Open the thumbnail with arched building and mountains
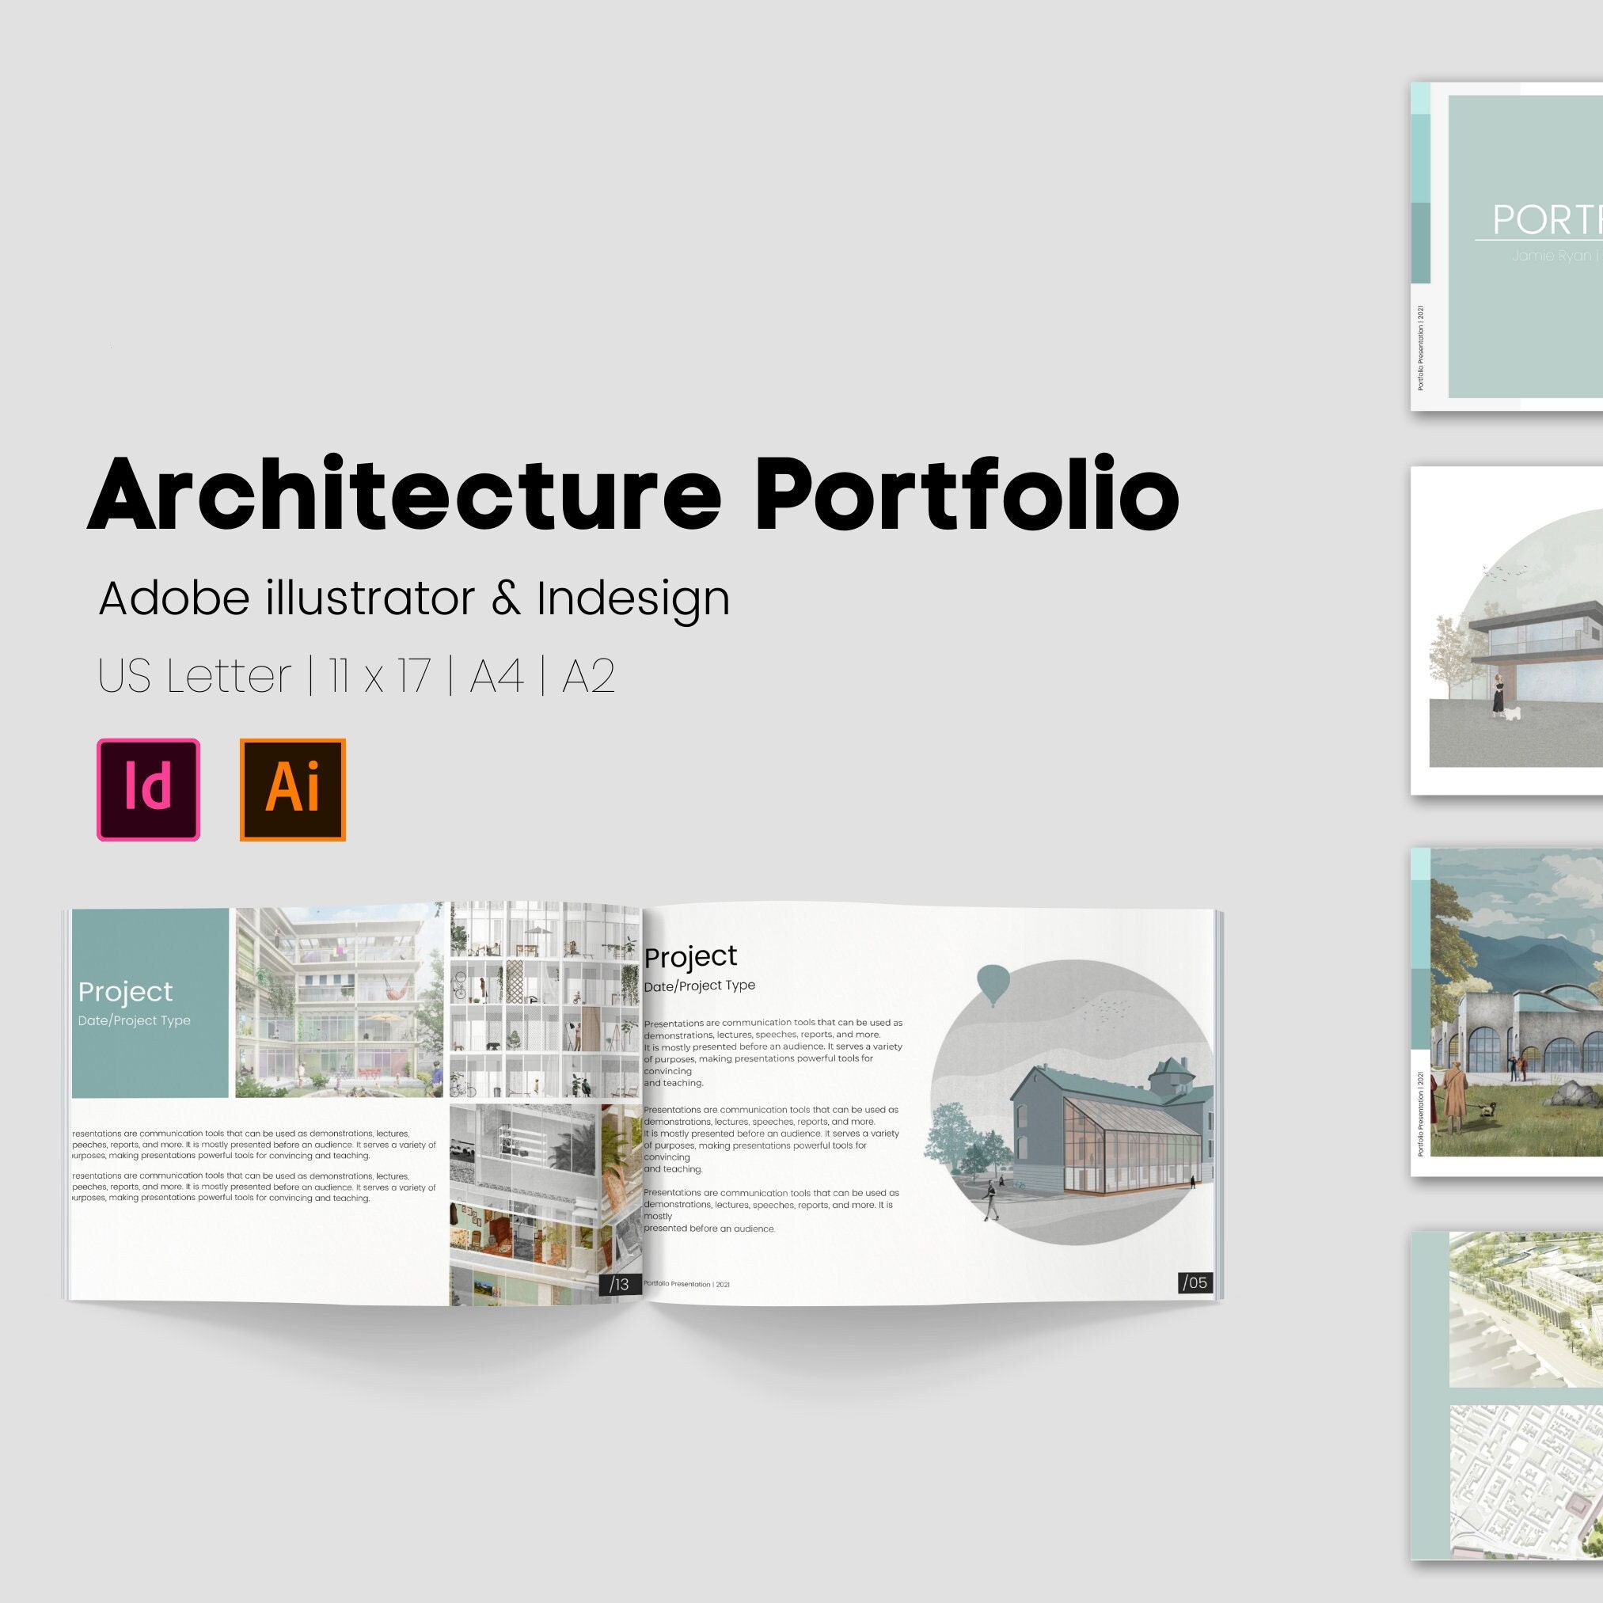Image resolution: width=1603 pixels, height=1603 pixels. coord(1506,1012)
